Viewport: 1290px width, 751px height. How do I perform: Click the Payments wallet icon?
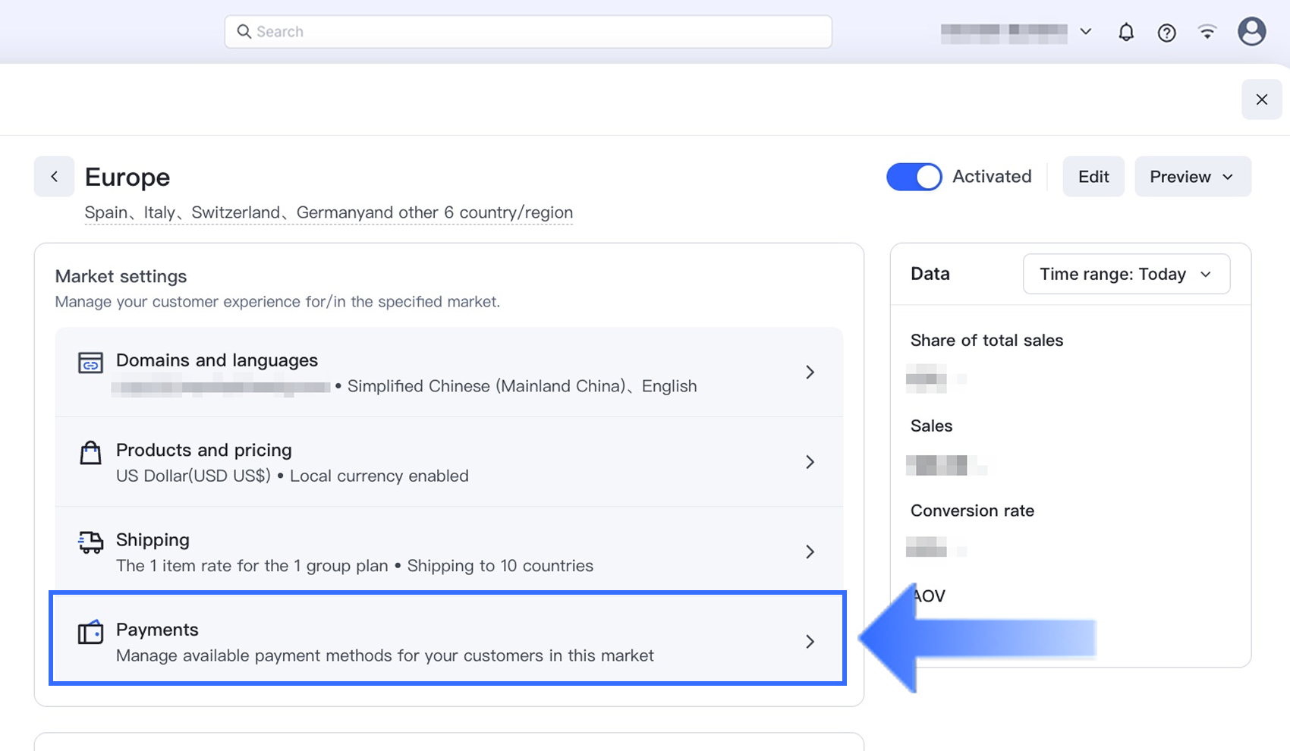tap(90, 632)
